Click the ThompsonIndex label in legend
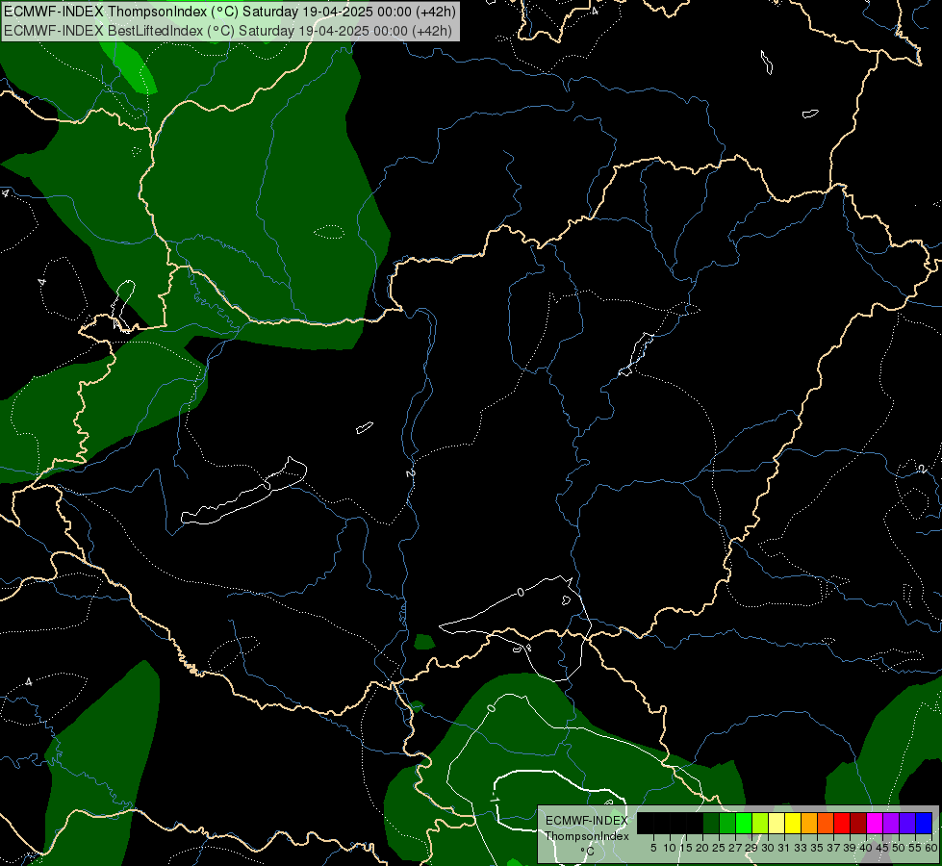The width and height of the screenshot is (942, 866). tap(587, 836)
